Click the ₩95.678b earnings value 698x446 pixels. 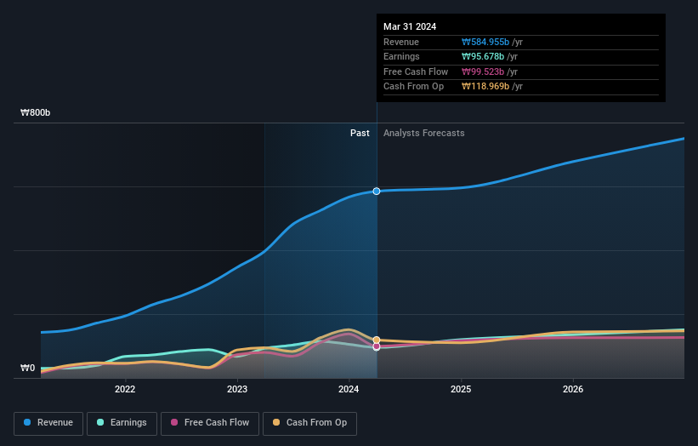point(483,56)
